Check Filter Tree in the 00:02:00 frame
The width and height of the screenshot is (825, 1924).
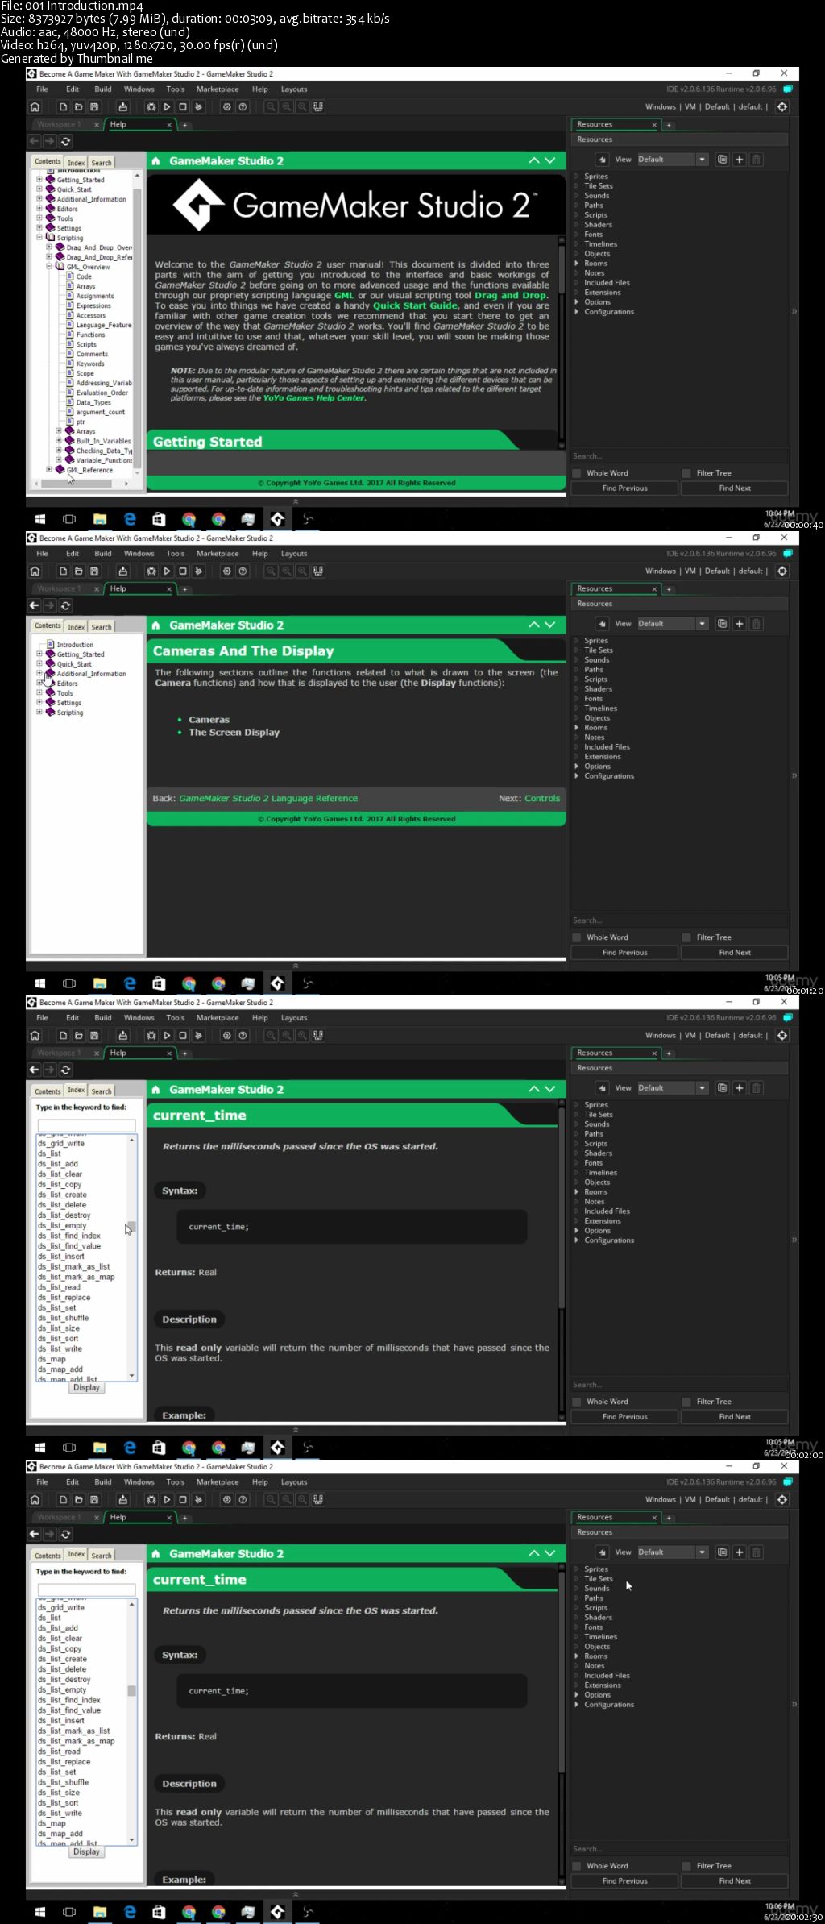(686, 1402)
